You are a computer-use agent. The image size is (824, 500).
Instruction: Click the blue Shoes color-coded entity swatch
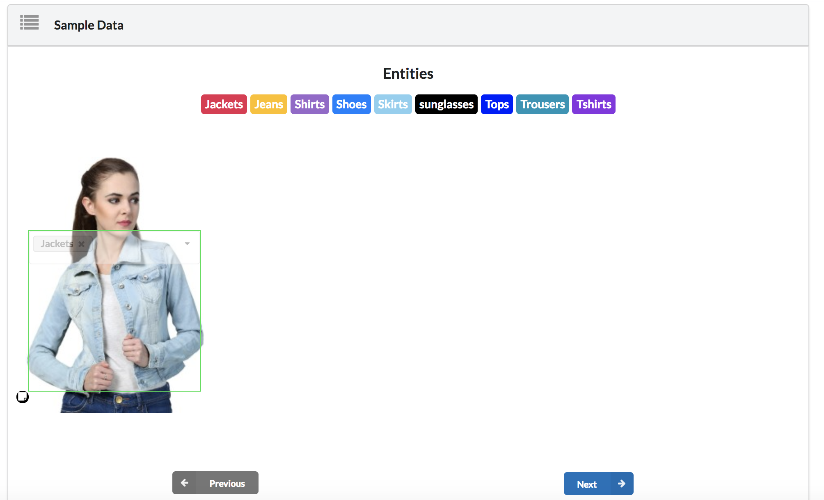tap(351, 104)
